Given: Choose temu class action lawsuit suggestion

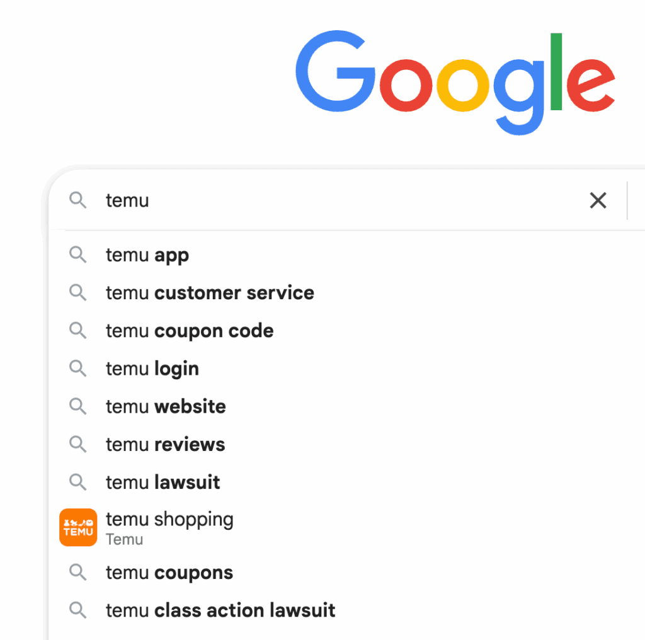Looking at the screenshot, I should 220,610.
